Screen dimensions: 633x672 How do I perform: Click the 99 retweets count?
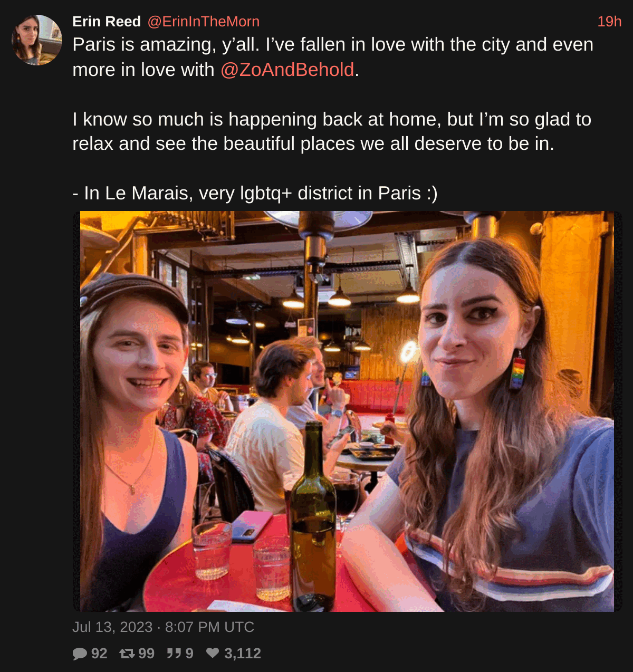pyautogui.click(x=146, y=654)
